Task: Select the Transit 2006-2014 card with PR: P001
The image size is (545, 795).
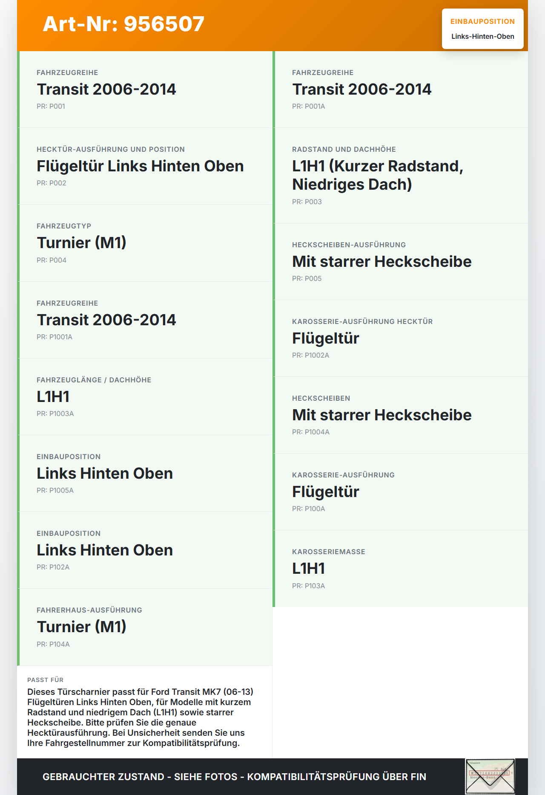Action: 145,90
